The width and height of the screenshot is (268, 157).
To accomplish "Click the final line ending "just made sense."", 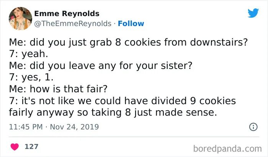I will (x=113, y=113).
